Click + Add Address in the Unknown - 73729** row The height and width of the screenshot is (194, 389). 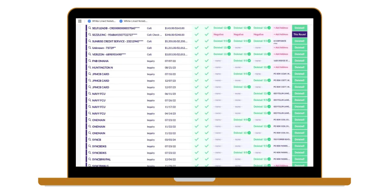tap(281, 48)
